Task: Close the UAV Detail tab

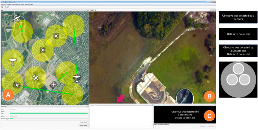Action: point(7,106)
